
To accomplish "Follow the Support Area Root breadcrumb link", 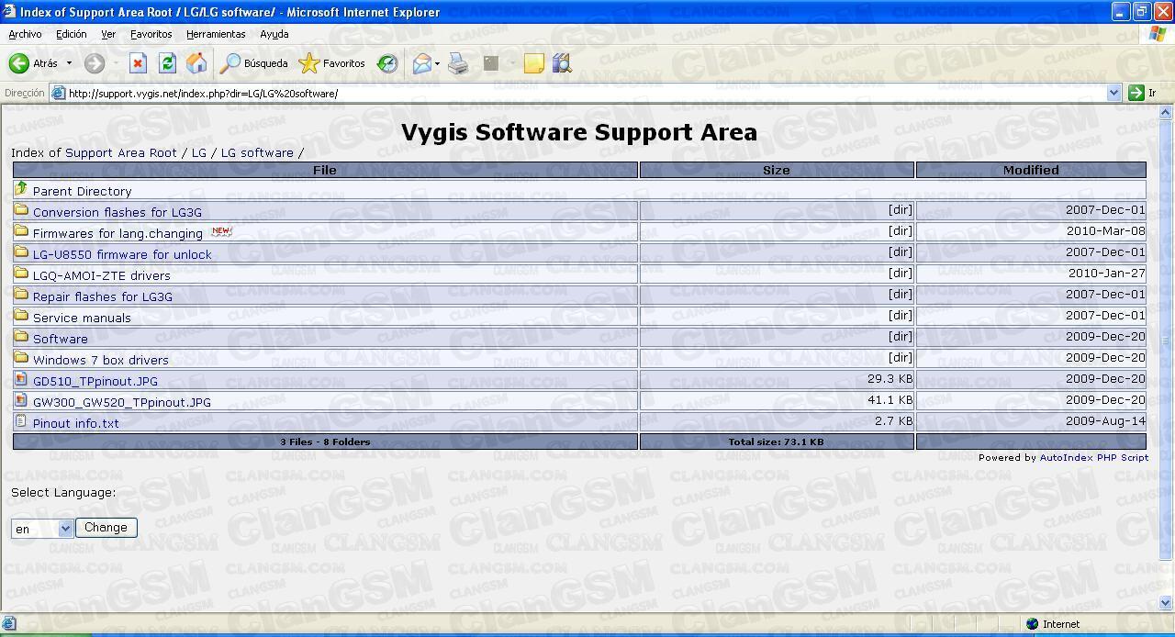I will [x=121, y=152].
